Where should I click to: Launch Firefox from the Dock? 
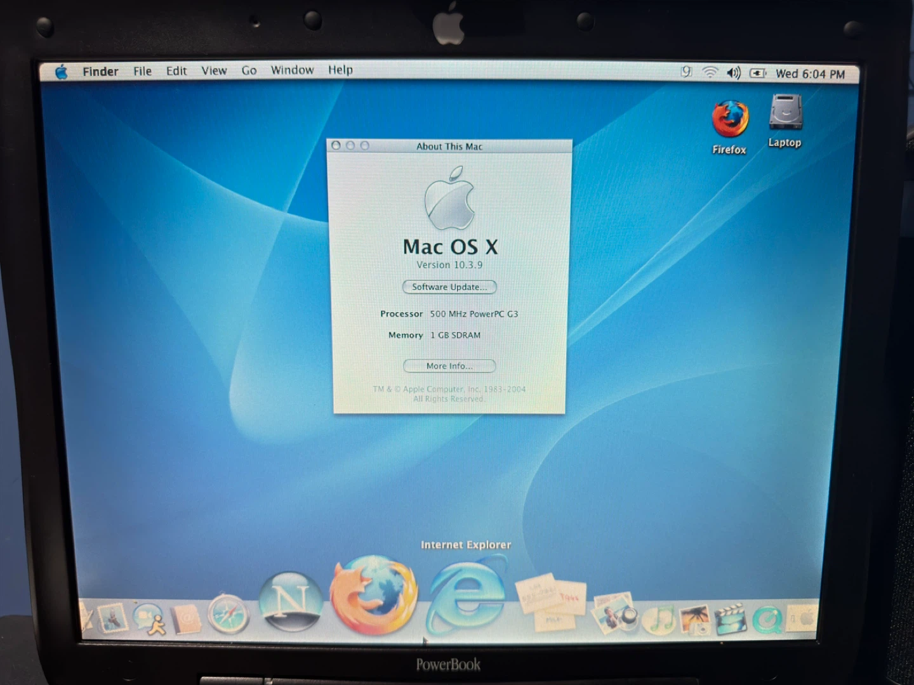click(x=373, y=595)
